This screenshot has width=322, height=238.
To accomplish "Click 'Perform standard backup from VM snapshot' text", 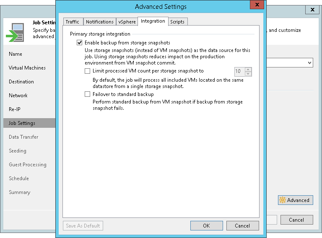I will pos(168,105).
